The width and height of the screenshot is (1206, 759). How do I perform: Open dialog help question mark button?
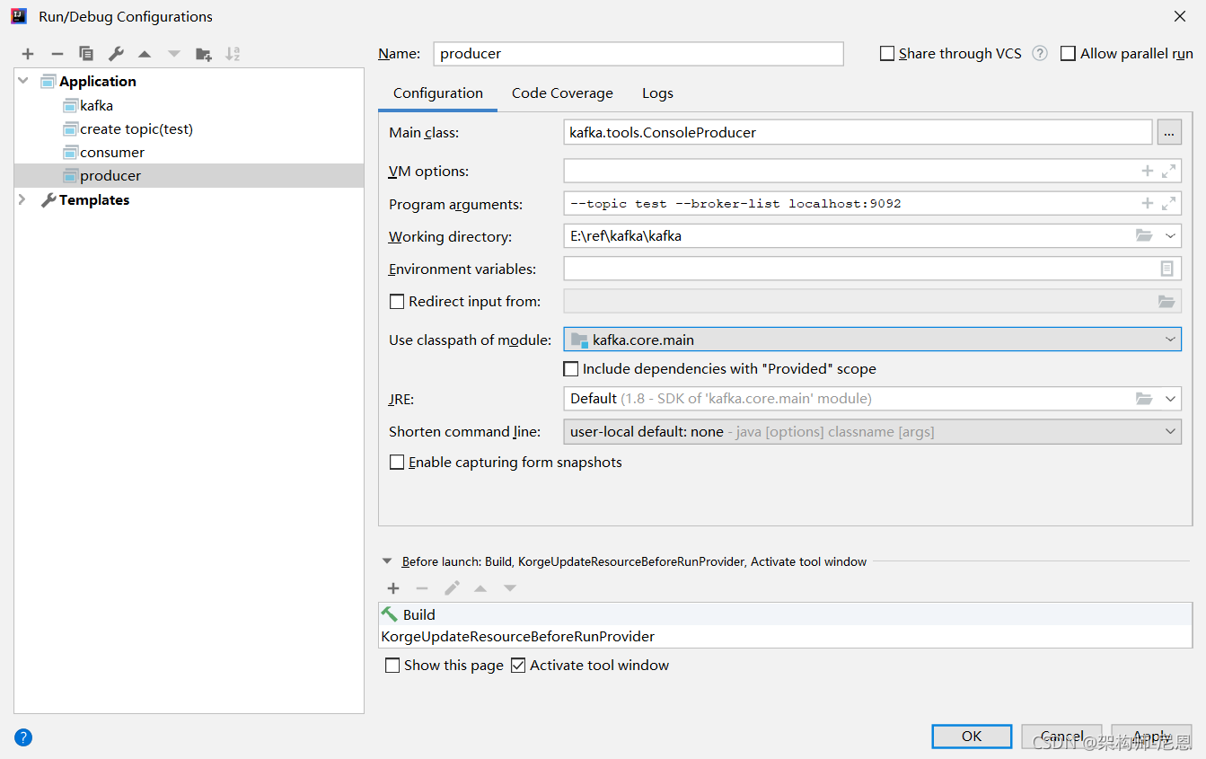pos(23,737)
